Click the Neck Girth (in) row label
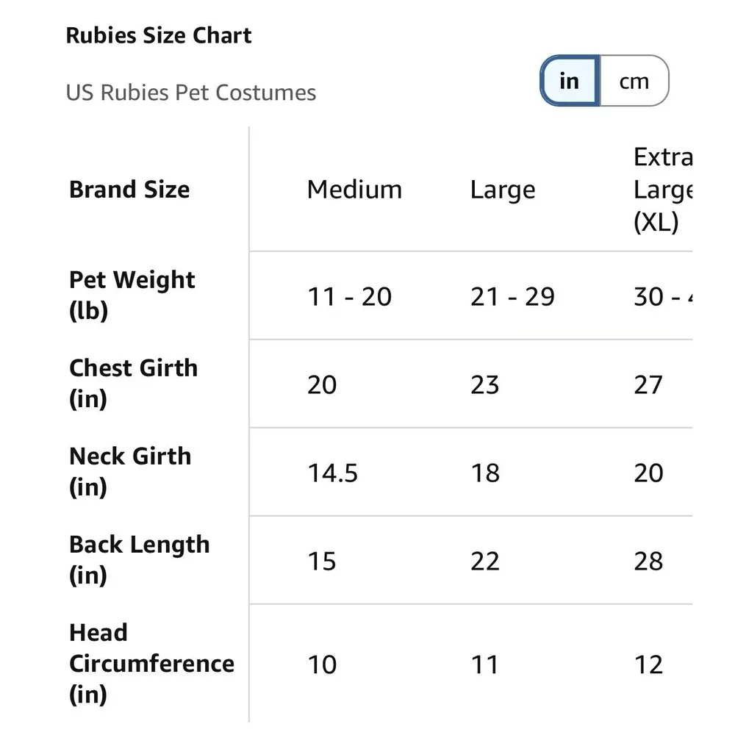Image resolution: width=735 pixels, height=735 pixels. coord(130,472)
